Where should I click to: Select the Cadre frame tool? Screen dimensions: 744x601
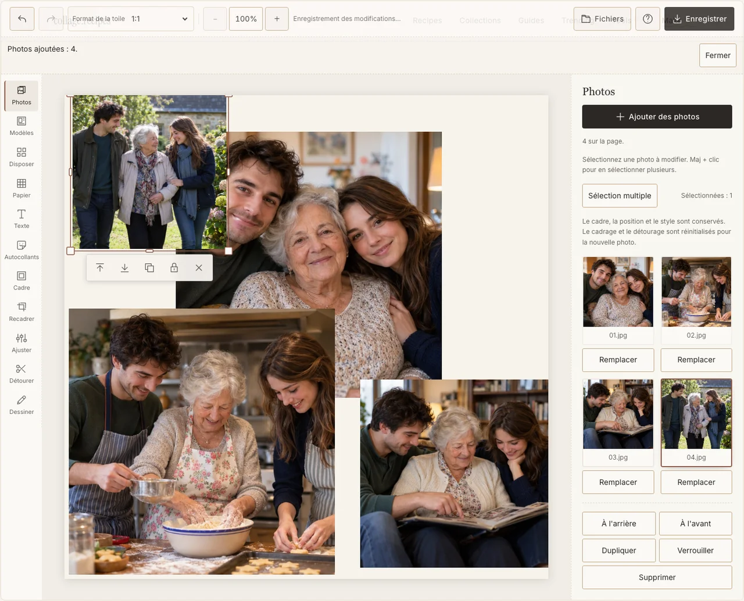click(x=22, y=281)
